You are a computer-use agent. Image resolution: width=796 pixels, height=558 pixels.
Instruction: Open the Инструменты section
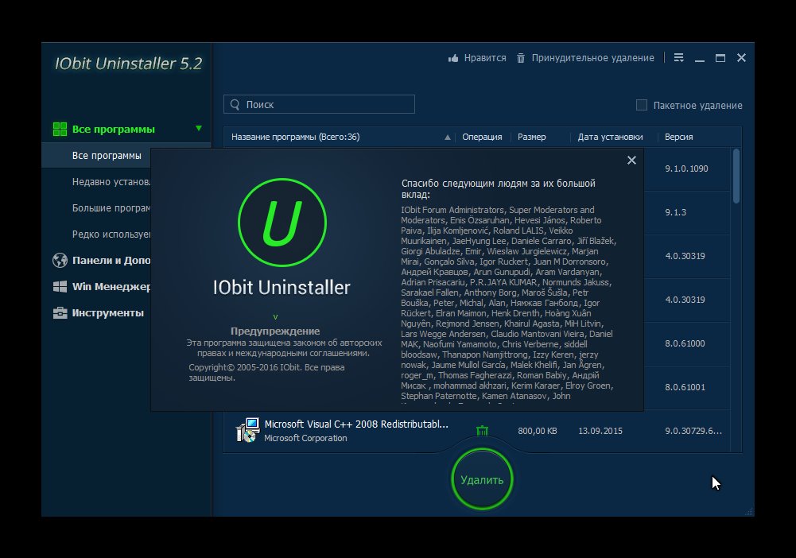tap(107, 313)
